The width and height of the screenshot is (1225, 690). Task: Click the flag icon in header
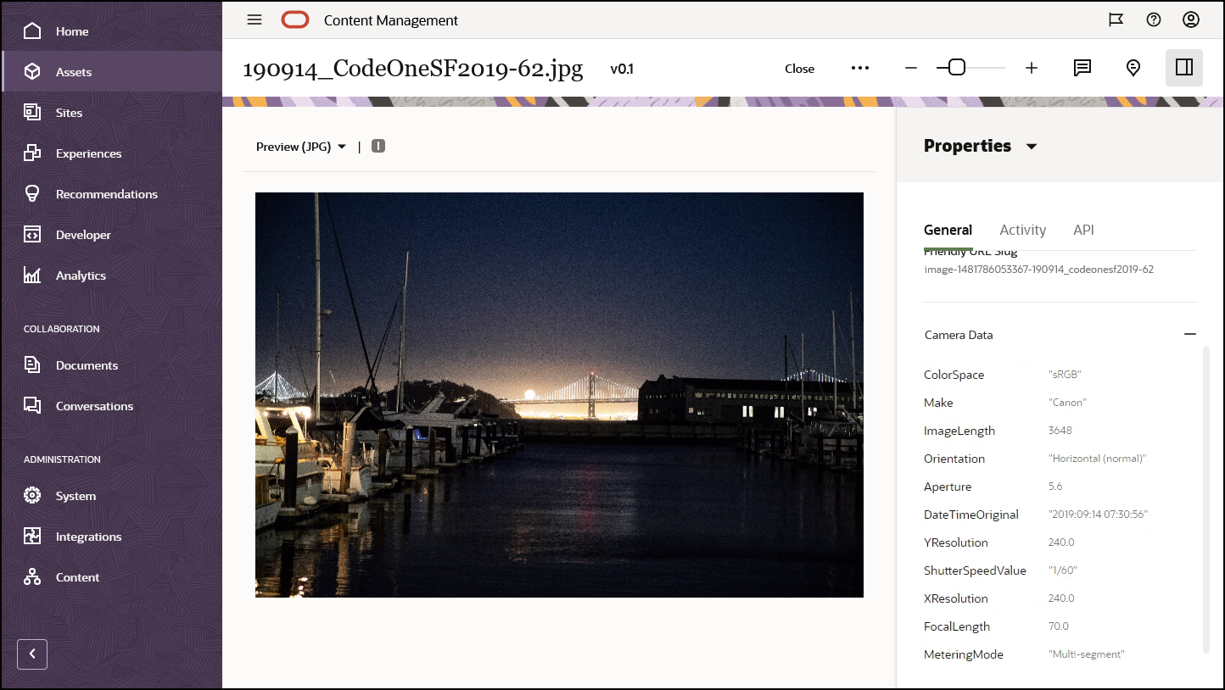[1116, 19]
